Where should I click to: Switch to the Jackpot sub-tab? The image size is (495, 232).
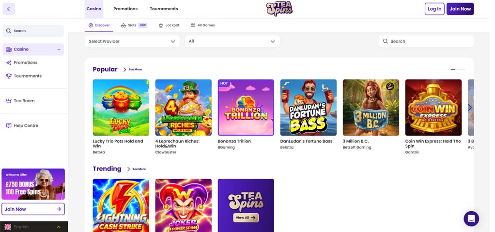[x=169, y=25]
